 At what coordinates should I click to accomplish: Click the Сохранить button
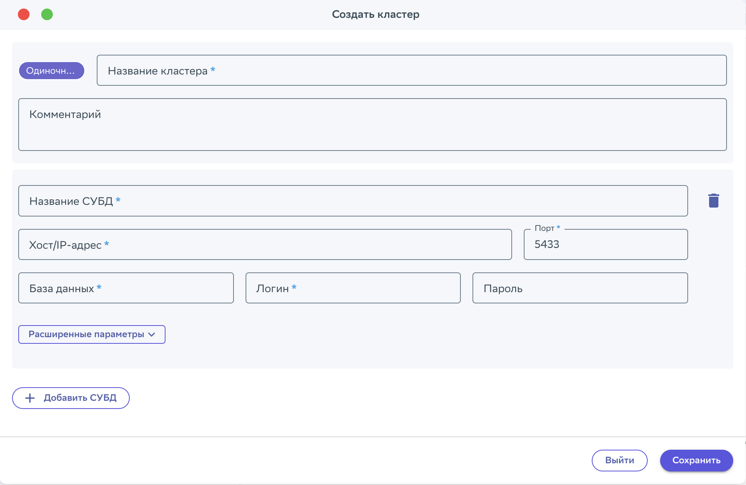[696, 461]
